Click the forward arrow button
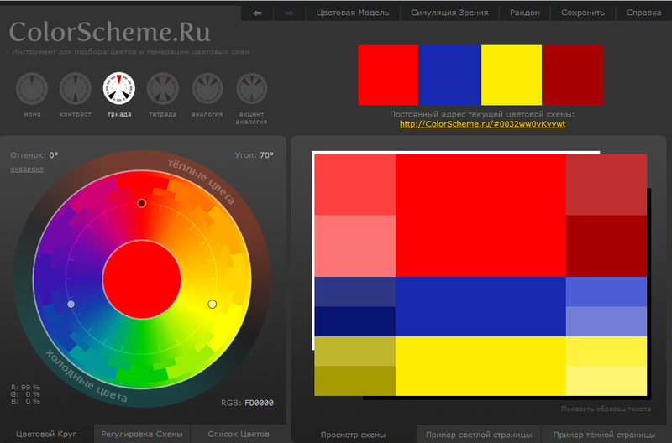The width and height of the screenshot is (672, 443). (290, 13)
